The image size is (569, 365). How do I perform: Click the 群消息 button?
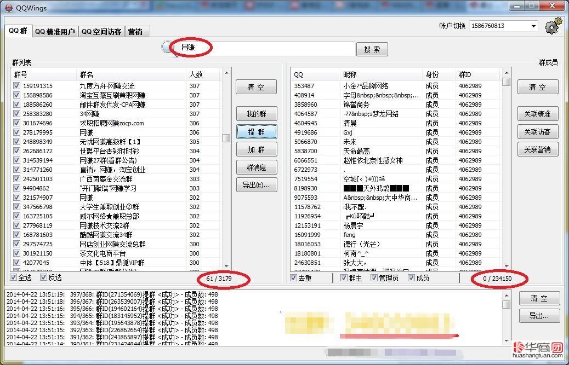click(x=256, y=167)
